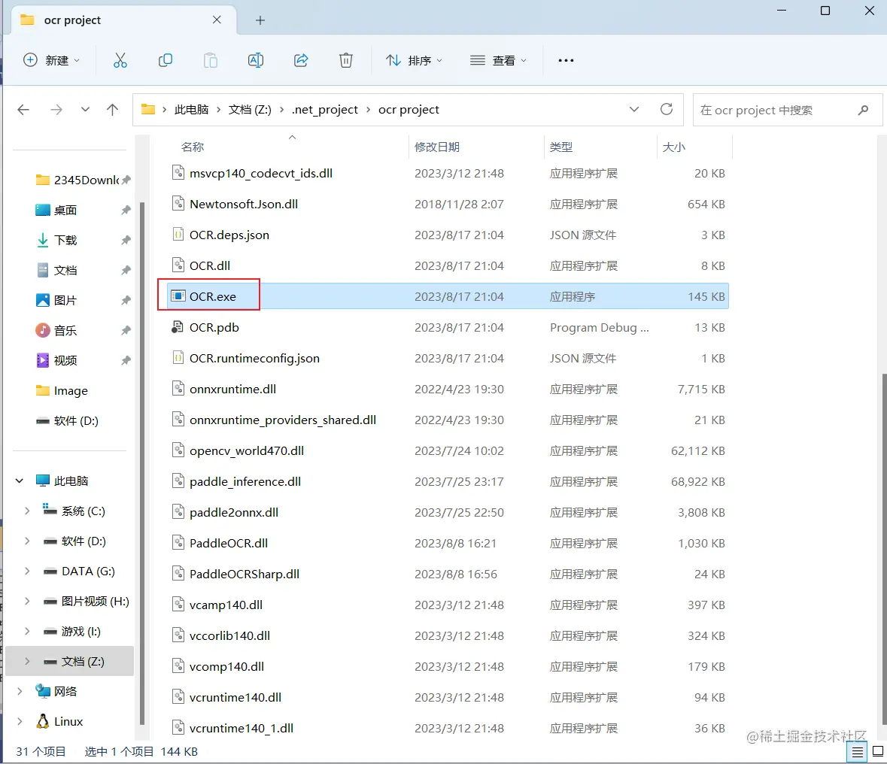Switch to large icons view in status bar
Image resolution: width=887 pixels, height=764 pixels.
(878, 751)
